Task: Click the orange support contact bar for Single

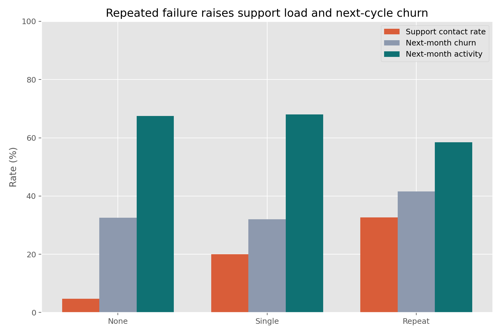Action: [x=230, y=283]
